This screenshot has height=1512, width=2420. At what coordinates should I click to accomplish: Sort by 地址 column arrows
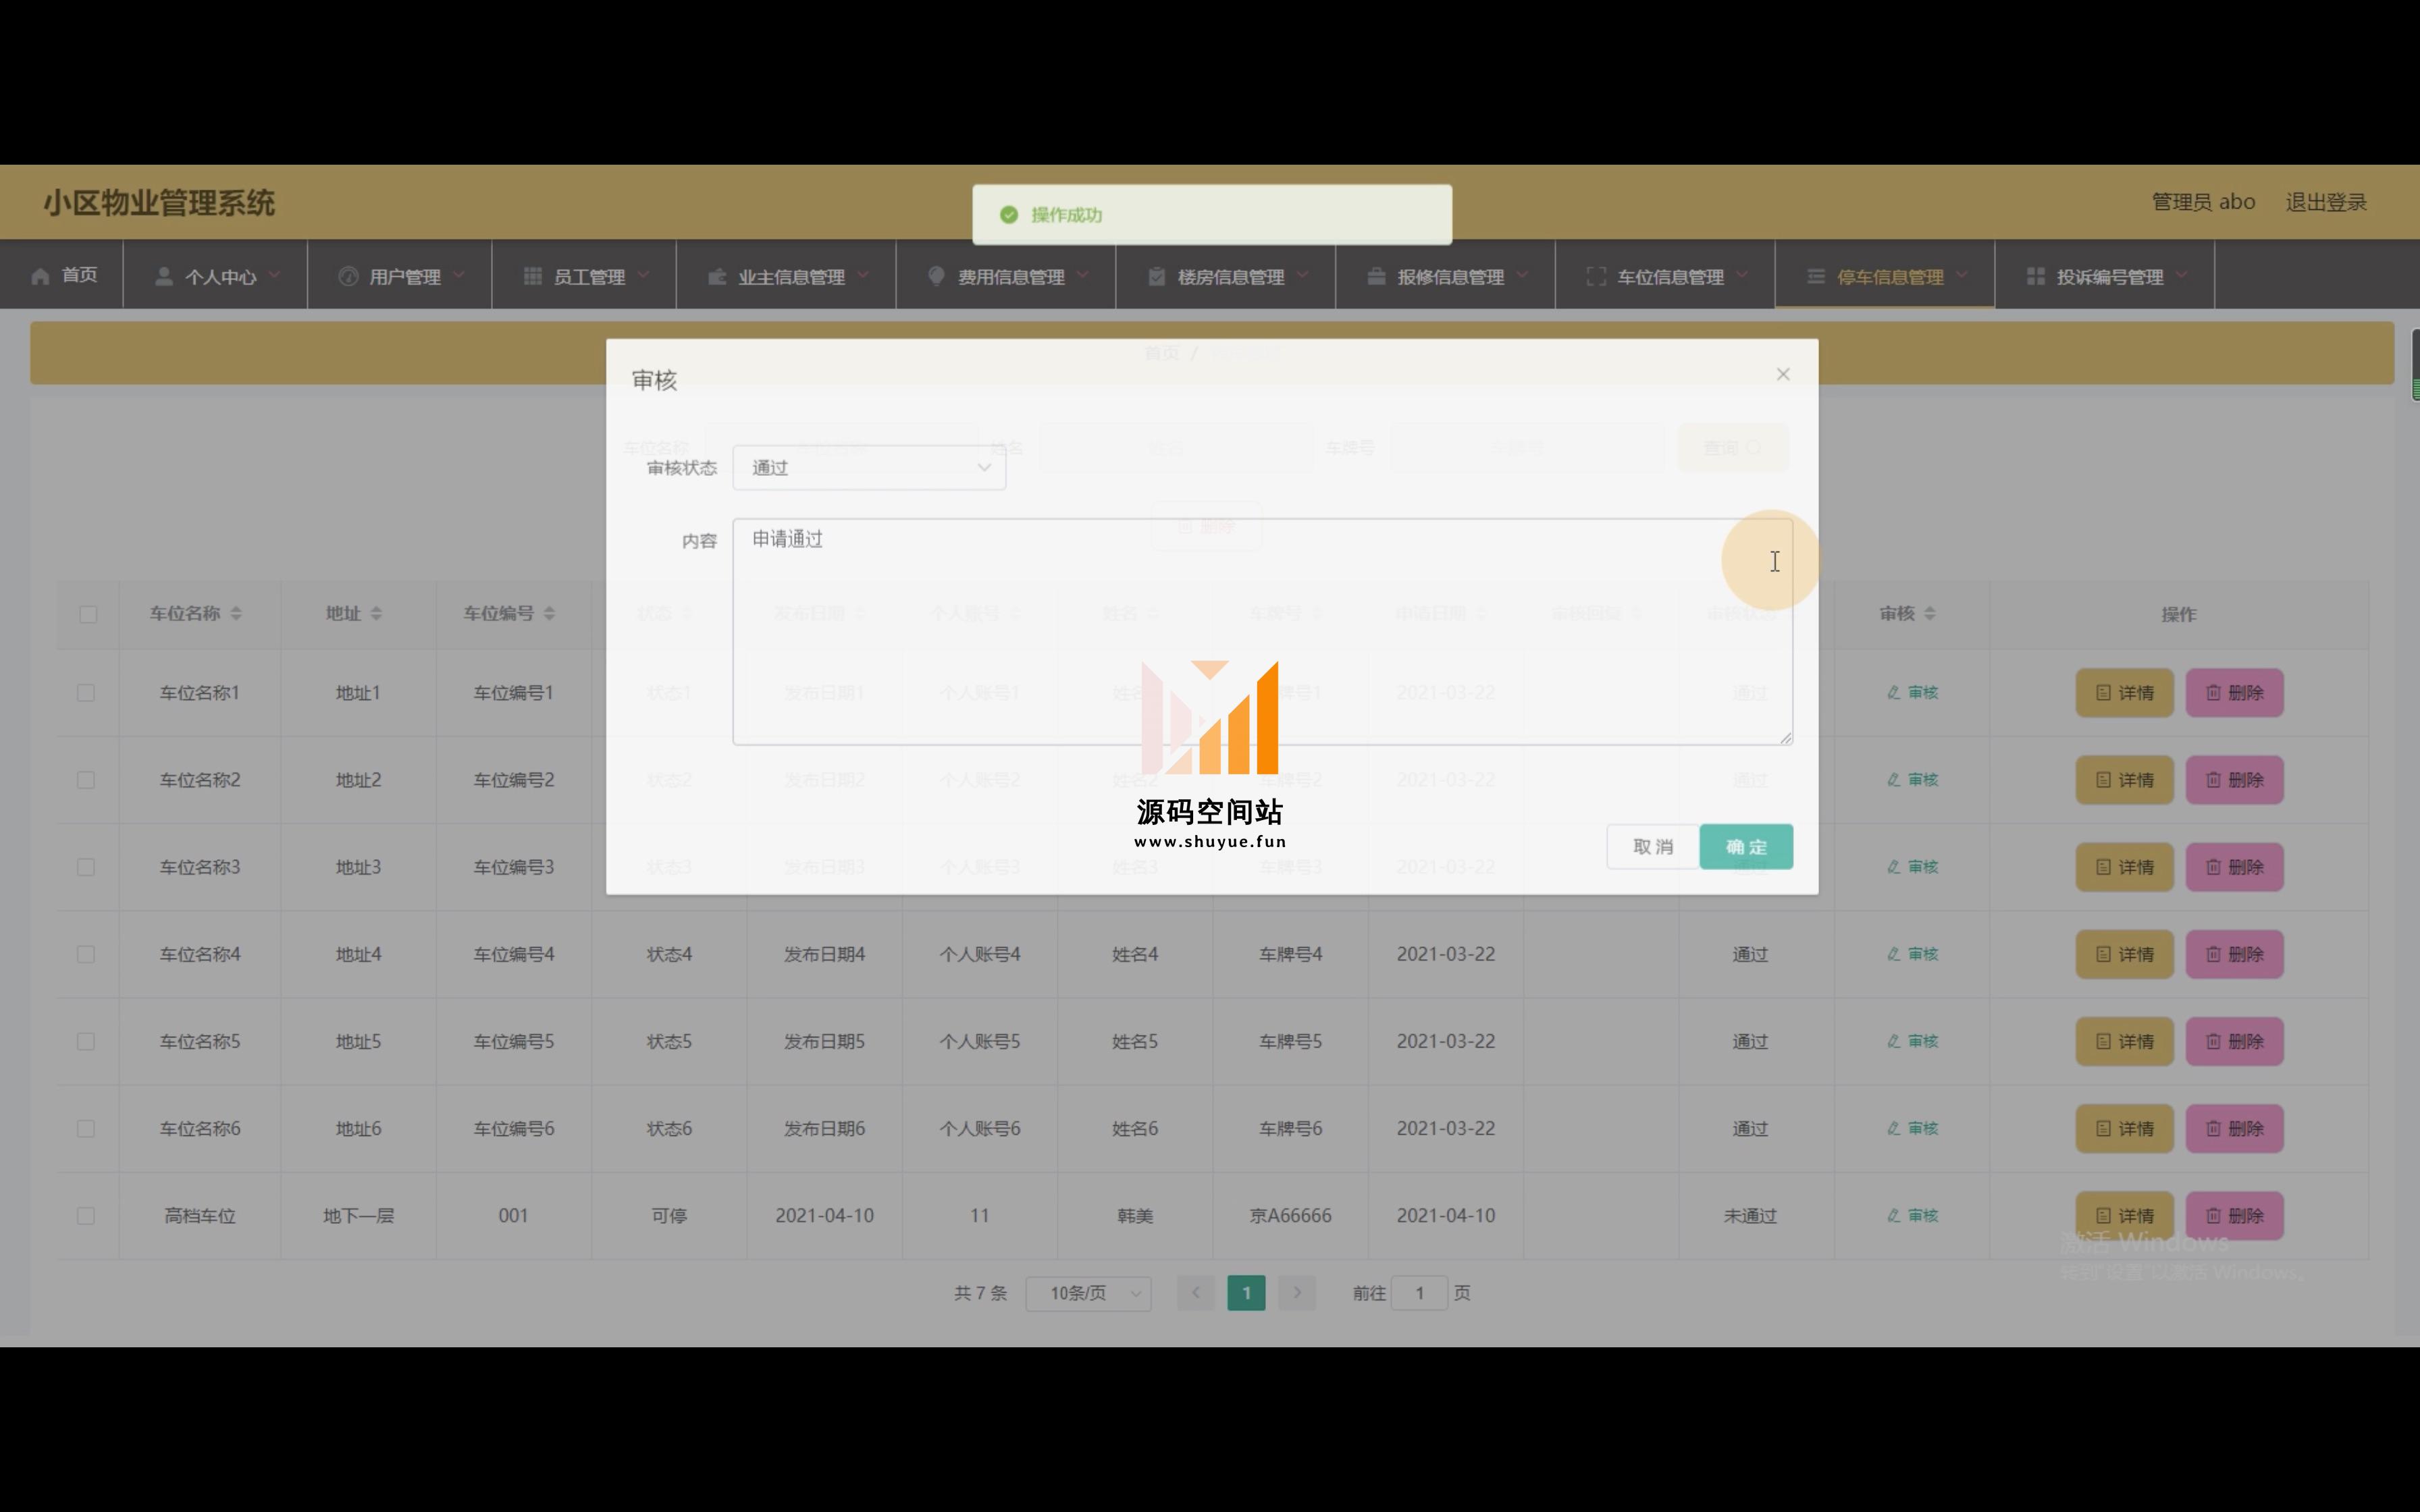(x=376, y=614)
